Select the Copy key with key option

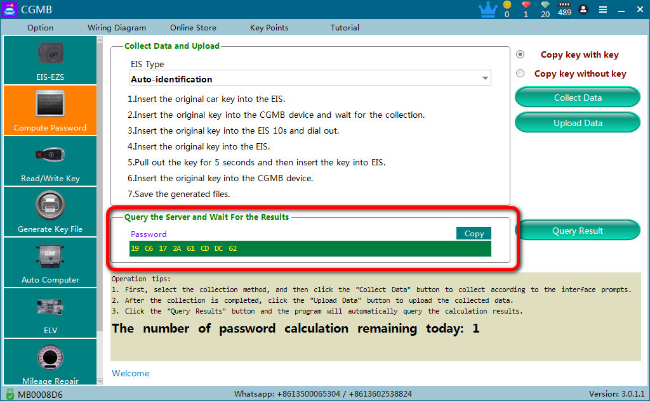click(521, 54)
